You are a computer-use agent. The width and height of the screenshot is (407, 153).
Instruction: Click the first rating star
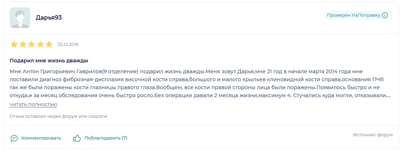click(14, 45)
